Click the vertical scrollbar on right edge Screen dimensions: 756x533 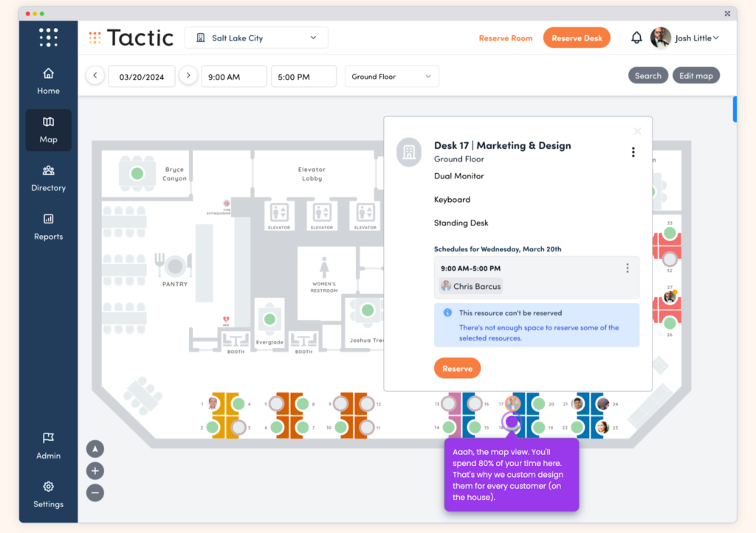click(x=735, y=109)
